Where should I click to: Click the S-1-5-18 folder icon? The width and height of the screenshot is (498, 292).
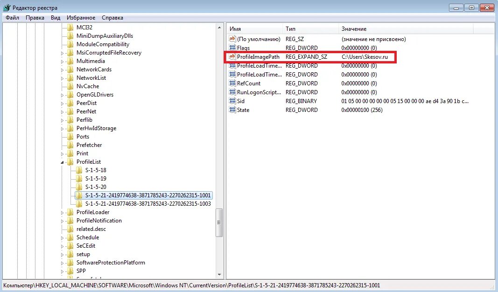pyautogui.click(x=79, y=170)
